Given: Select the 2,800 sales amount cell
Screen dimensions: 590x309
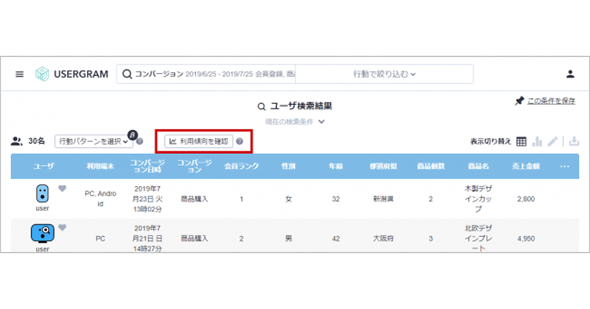Looking at the screenshot, I should pos(526,199).
